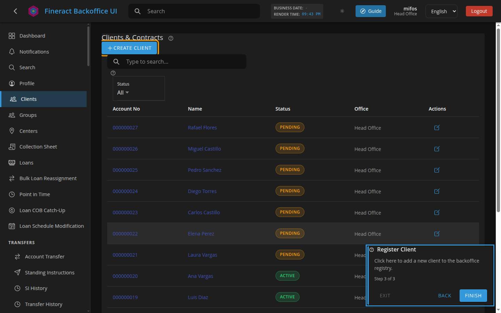Click the SI History clock icon
This screenshot has height=313, width=501.
click(17, 288)
